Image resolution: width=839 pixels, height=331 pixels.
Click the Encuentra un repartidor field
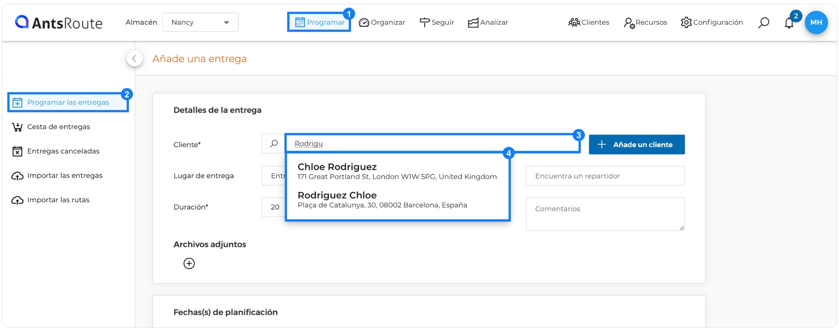point(605,176)
